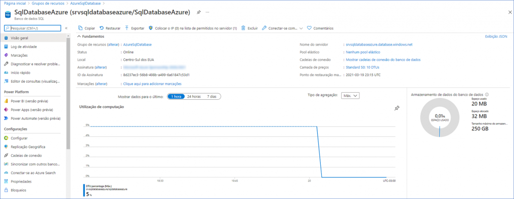Open Standard S0: 10 DTUs pricing link
The image size is (514, 199).
pyautogui.click(x=362, y=68)
